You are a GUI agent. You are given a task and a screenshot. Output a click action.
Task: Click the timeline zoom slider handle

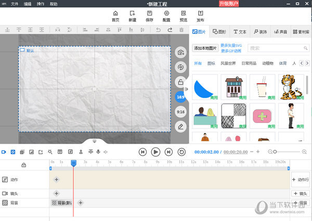pos(275,152)
